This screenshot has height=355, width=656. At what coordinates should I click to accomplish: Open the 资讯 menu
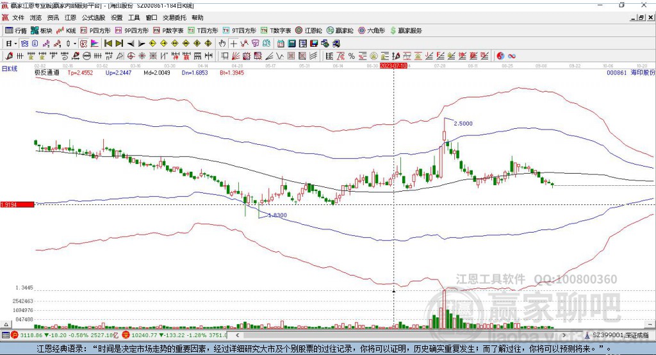pyautogui.click(x=53, y=17)
